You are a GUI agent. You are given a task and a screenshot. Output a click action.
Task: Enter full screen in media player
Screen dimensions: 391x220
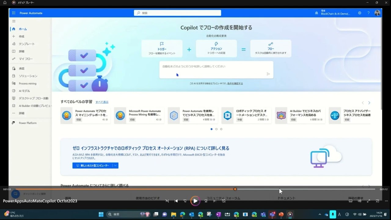point(368,201)
